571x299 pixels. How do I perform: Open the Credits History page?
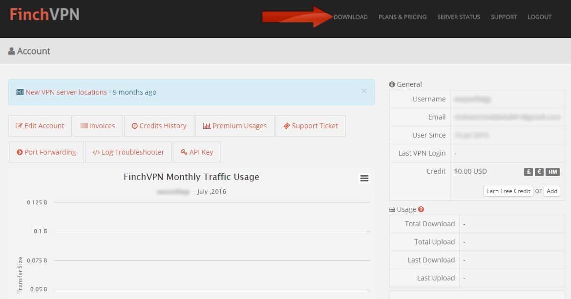coord(159,125)
